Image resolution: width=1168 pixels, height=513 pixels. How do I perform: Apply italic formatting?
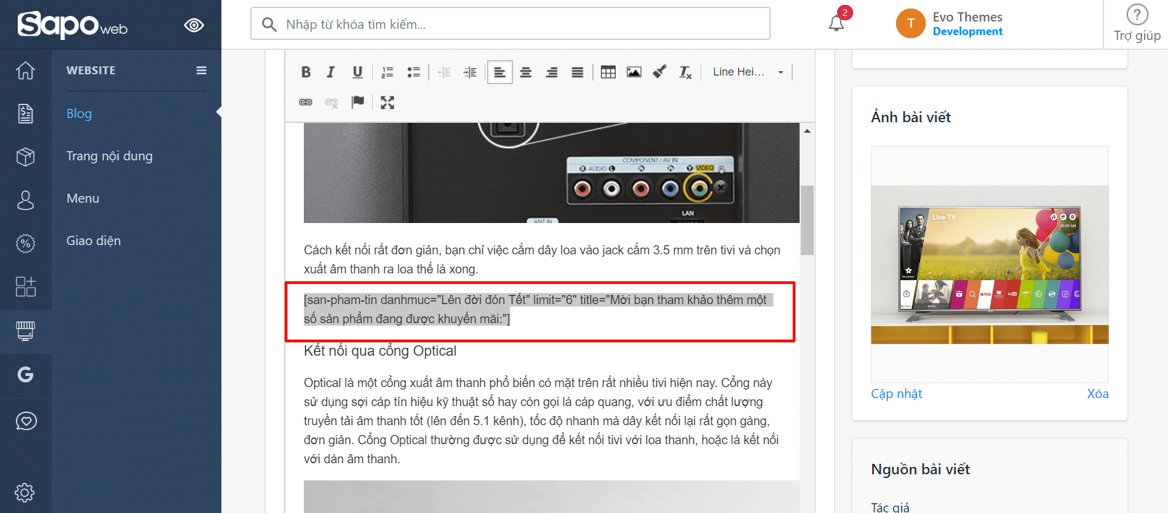331,72
